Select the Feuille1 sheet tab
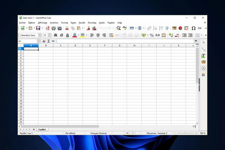 [42, 129]
